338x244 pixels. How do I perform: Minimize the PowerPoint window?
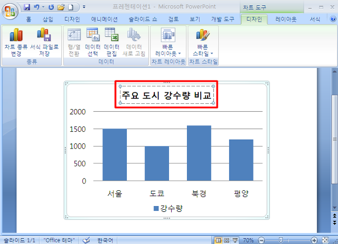tap(310, 8)
